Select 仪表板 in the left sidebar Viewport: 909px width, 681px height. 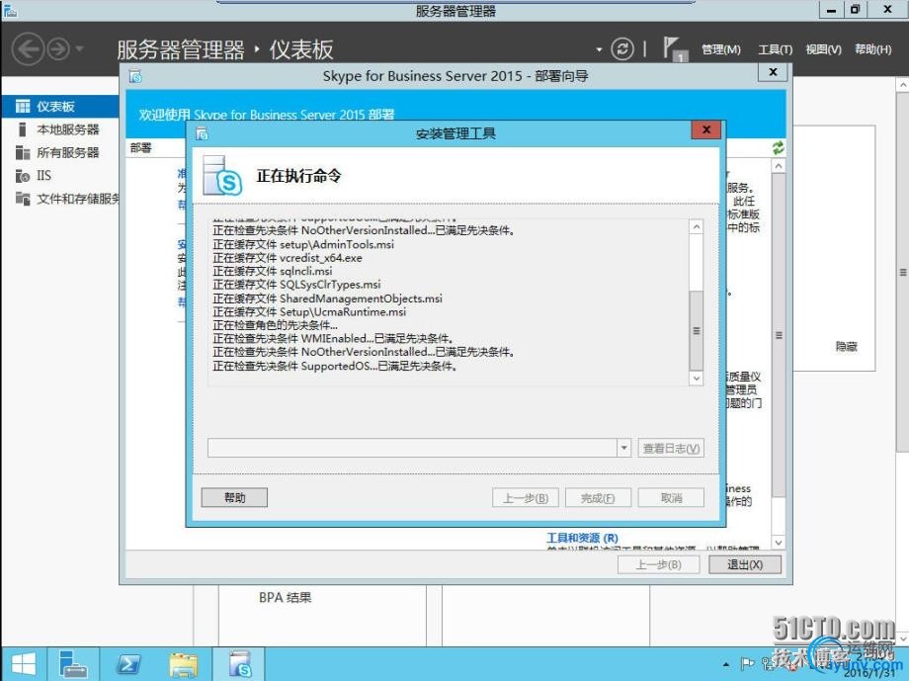61,106
